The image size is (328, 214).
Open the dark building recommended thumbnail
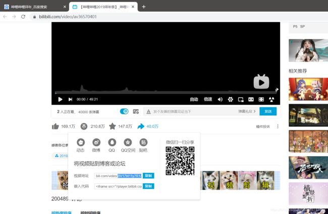[308, 115]
